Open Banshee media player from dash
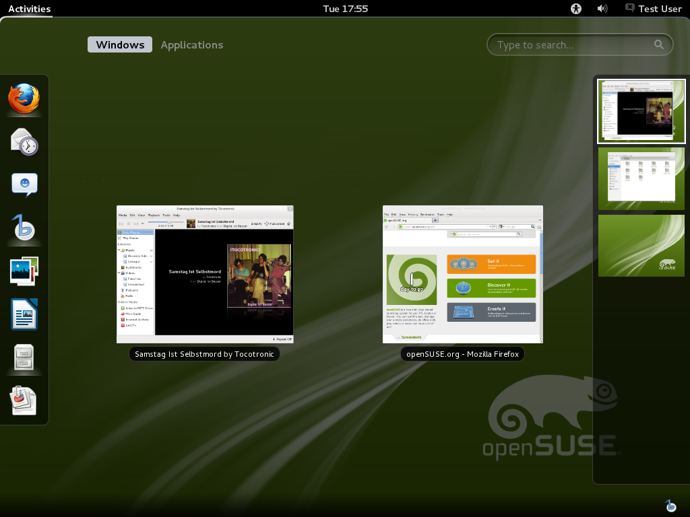 click(x=24, y=228)
